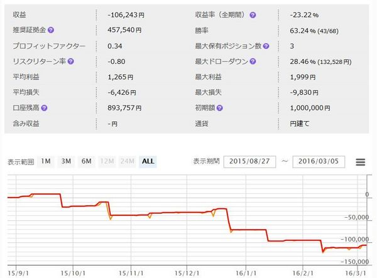Viewport: 377px width, 278px height.
Task: Click the 通貨 value 円建て
Action: click(300, 124)
